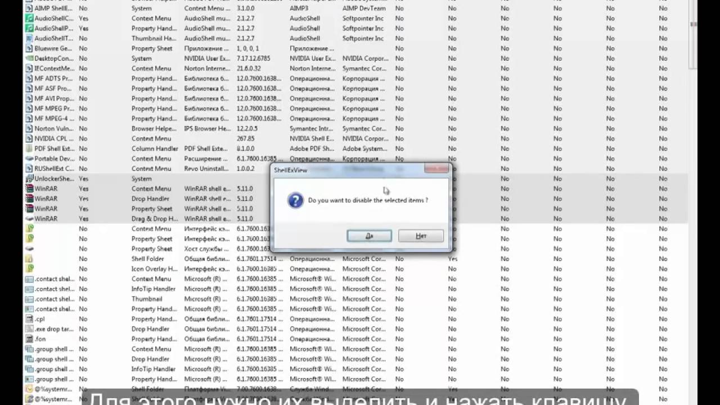Click the AudioShellC... green music icon
This screenshot has width=720, height=405.
point(29,19)
